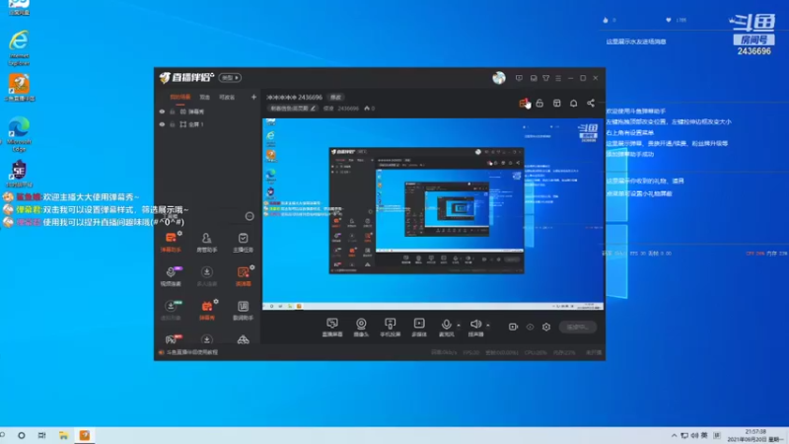Open stream settings gear icon
Screen dimensions: 789x444
546,327
